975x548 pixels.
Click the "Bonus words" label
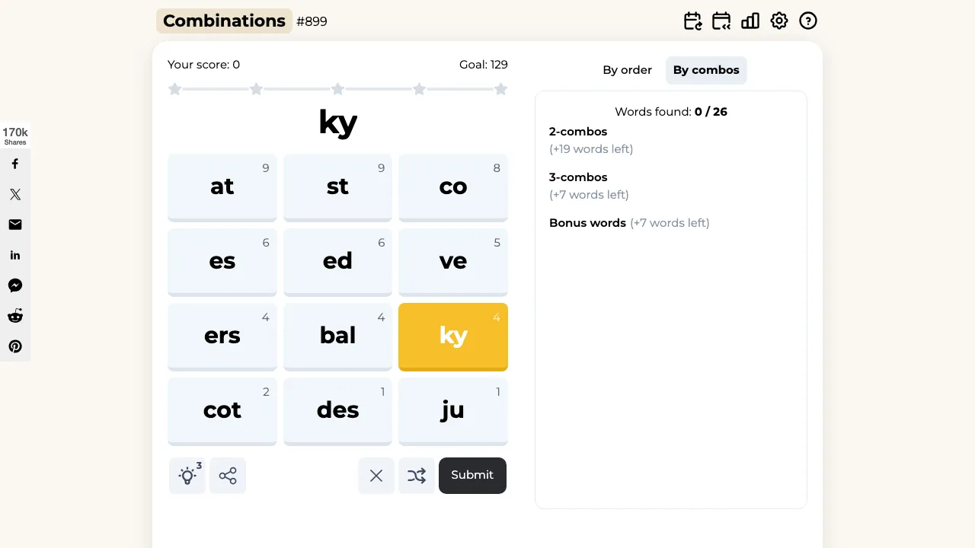click(x=587, y=223)
